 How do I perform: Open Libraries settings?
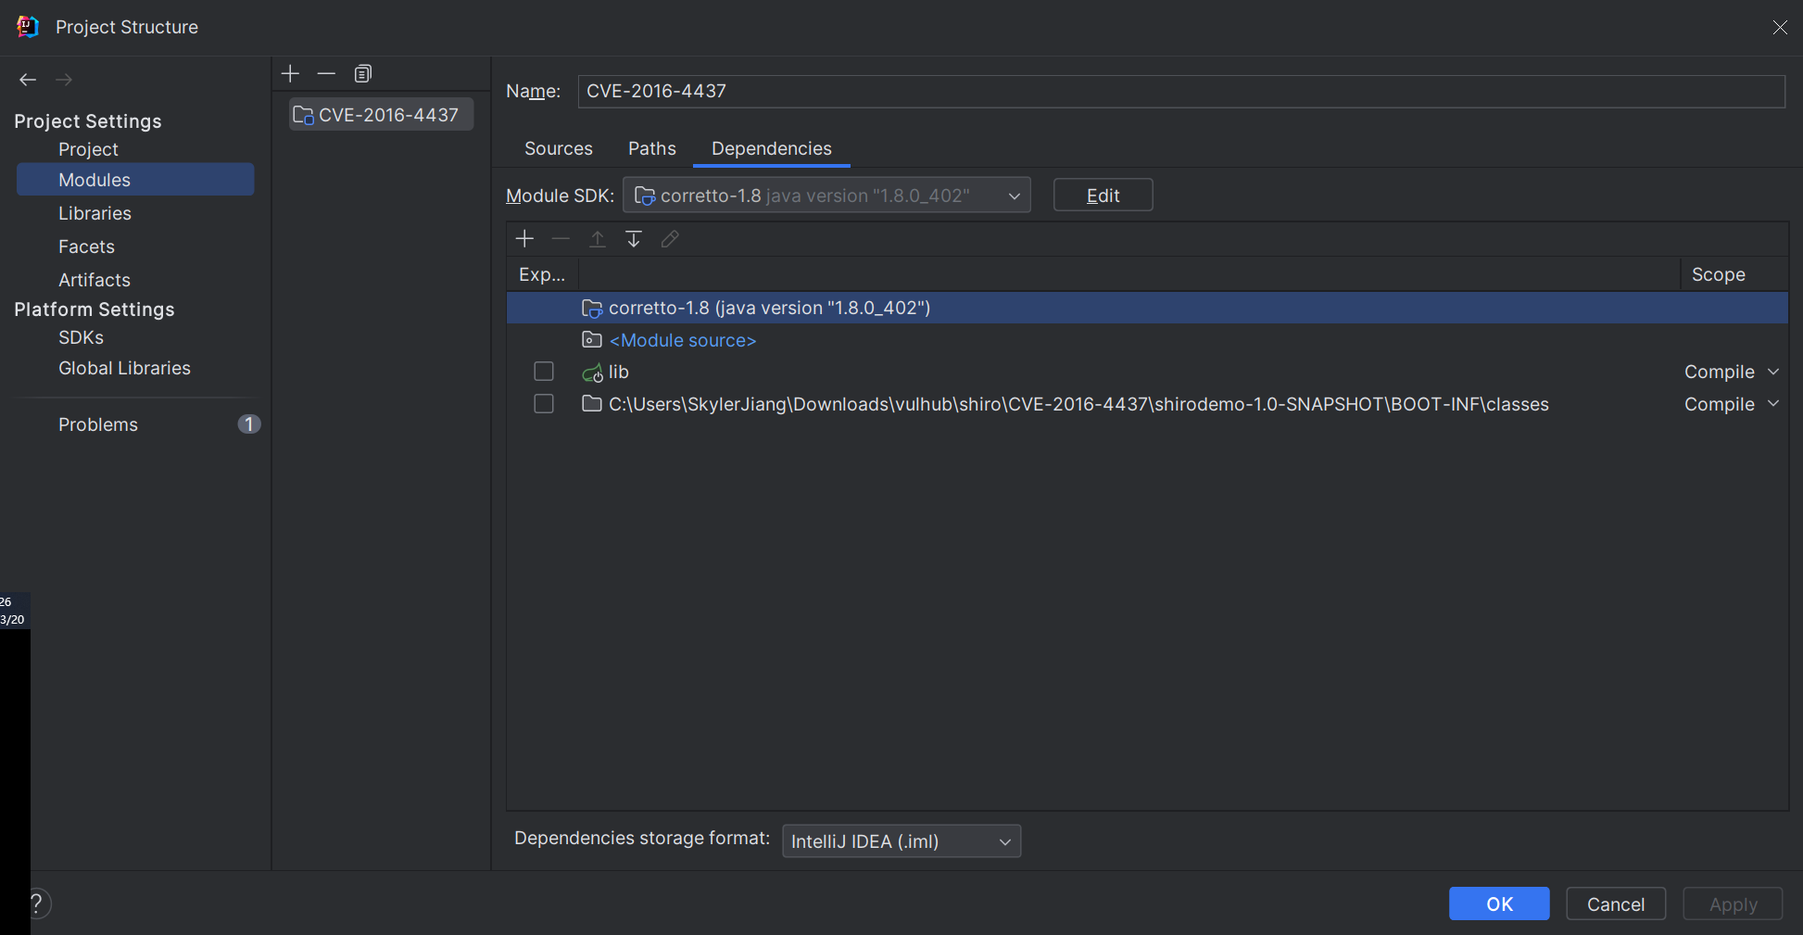(x=95, y=213)
